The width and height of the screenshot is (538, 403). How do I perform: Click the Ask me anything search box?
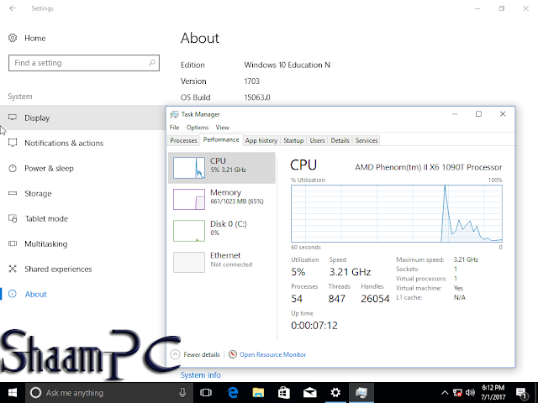[x=110, y=393]
